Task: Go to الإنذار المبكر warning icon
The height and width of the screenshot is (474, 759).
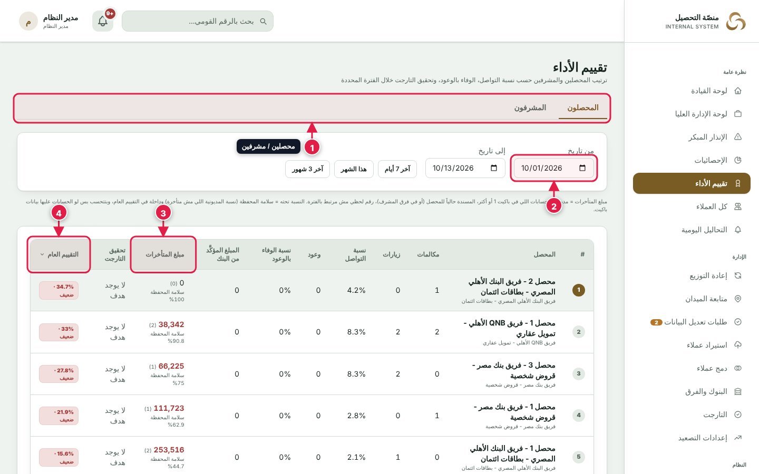Action: (738, 137)
